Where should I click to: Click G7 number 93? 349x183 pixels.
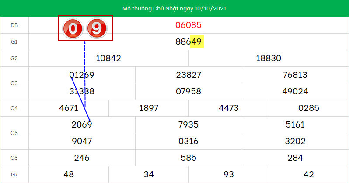tap(229, 175)
